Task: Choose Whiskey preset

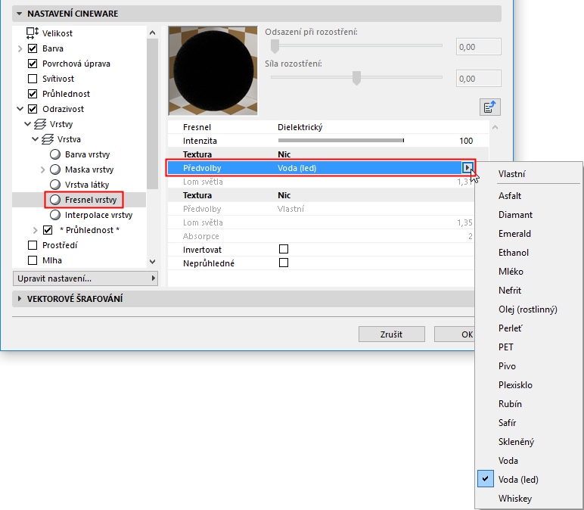Action: pyautogui.click(x=529, y=499)
